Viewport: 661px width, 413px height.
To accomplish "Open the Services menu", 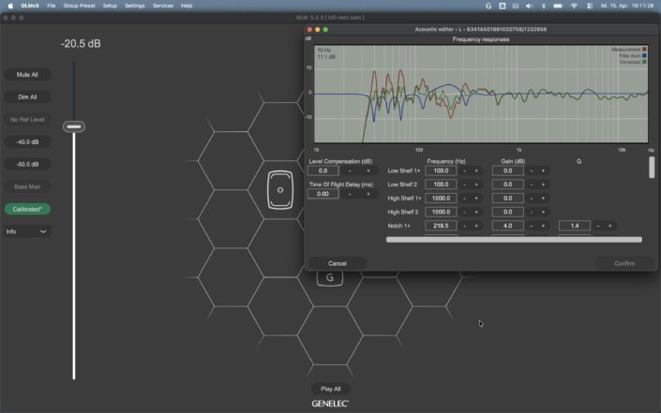I will pyautogui.click(x=163, y=6).
